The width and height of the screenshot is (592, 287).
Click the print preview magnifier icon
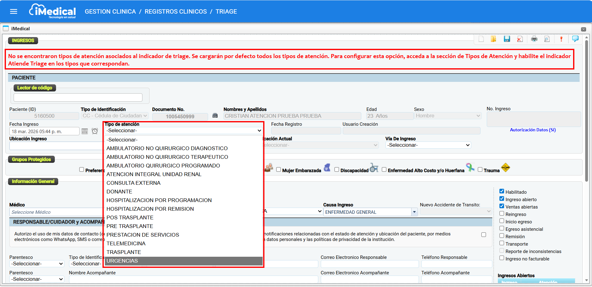click(x=547, y=39)
